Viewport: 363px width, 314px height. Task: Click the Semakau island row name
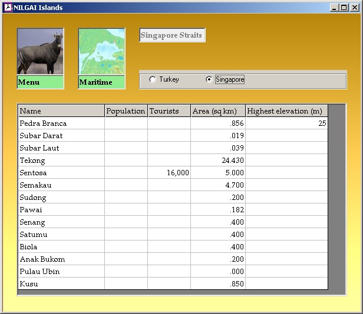(x=61, y=185)
